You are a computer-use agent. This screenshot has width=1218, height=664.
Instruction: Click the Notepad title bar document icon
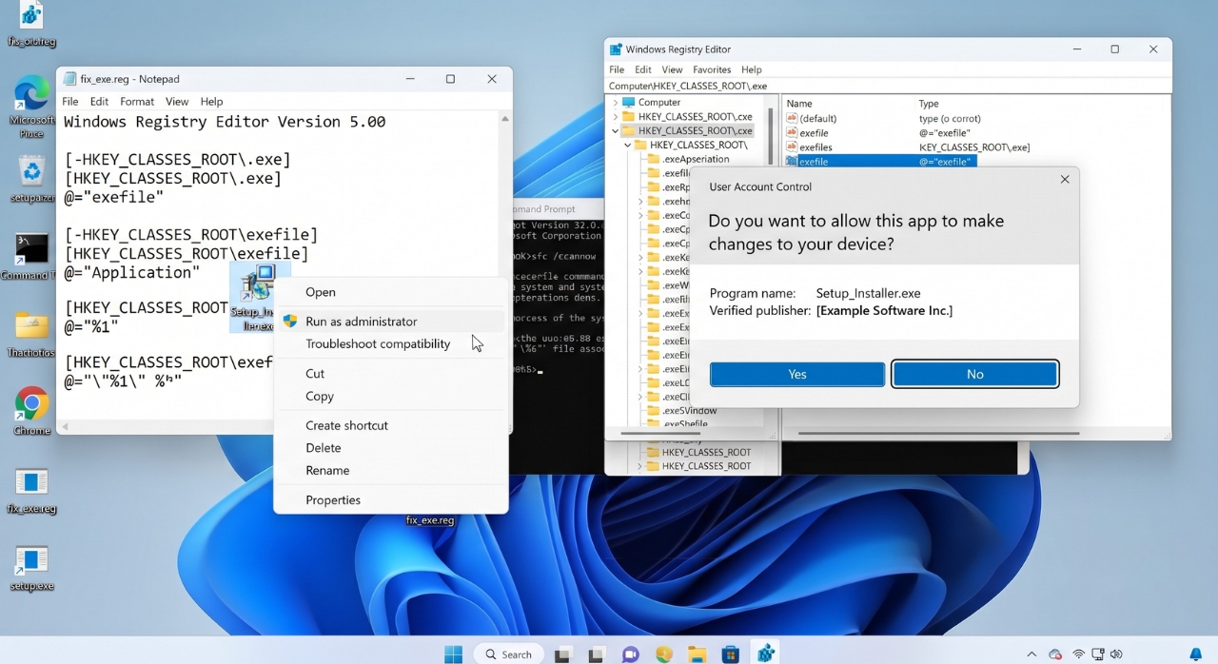click(69, 79)
